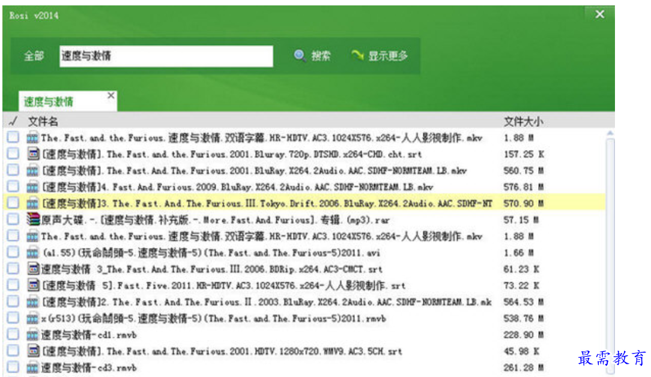Click the size value 1.66 M
Image resolution: width=651 pixels, height=377 pixels.
518,253
